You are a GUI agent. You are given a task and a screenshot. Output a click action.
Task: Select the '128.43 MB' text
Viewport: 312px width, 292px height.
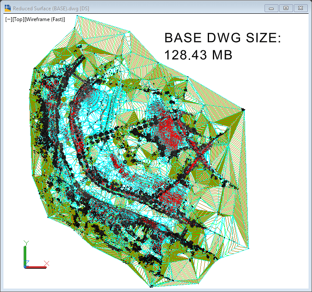coord(198,55)
